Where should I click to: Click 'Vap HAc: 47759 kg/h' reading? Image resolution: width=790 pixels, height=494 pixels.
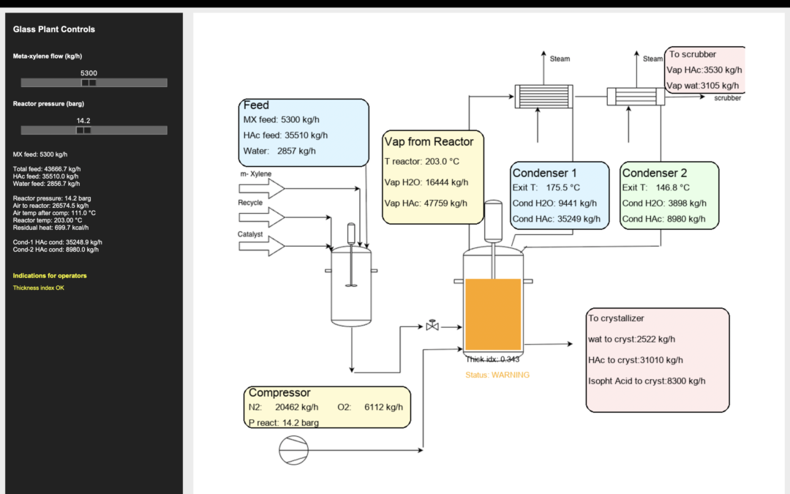point(426,203)
